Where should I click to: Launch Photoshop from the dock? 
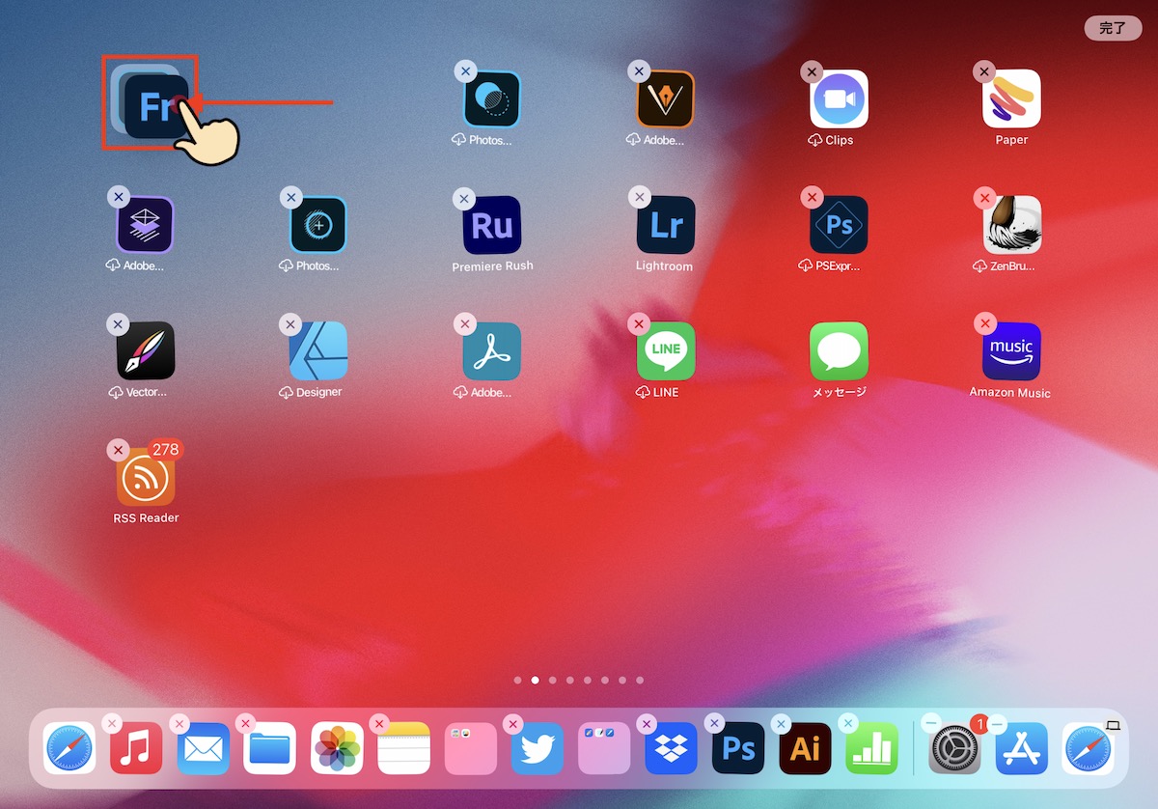738,748
